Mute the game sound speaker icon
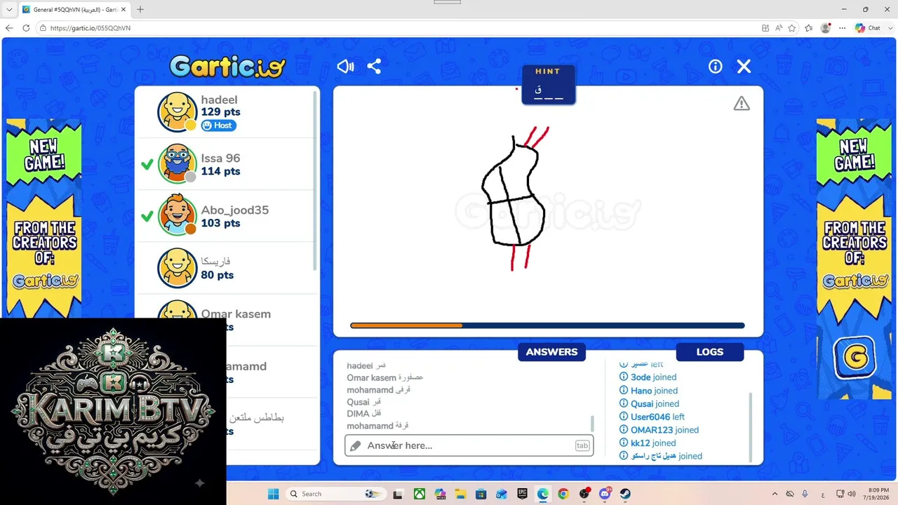The width and height of the screenshot is (898, 505). pos(345,67)
